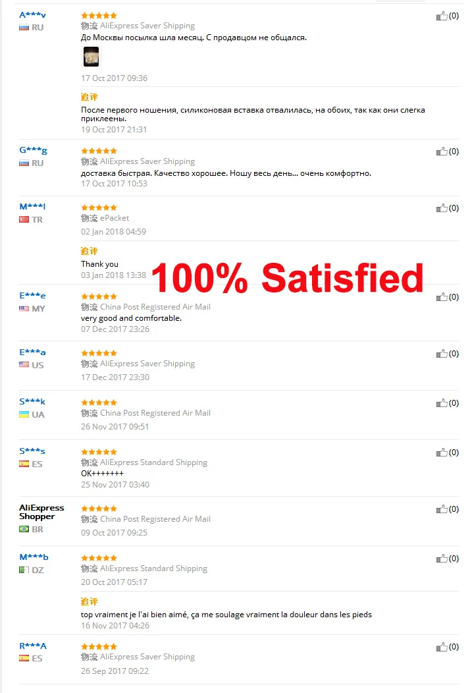
Task: Thumbs-up the OK+++++++ review by S***s
Action: coord(442,453)
